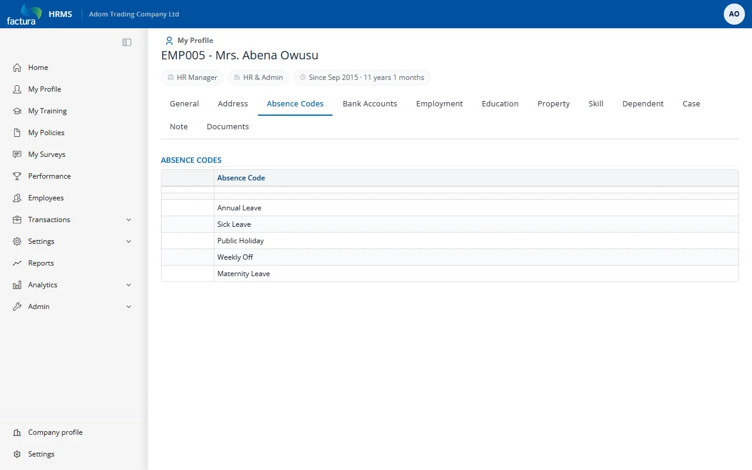Select the Note tab
The height and width of the screenshot is (470, 752).
179,127
